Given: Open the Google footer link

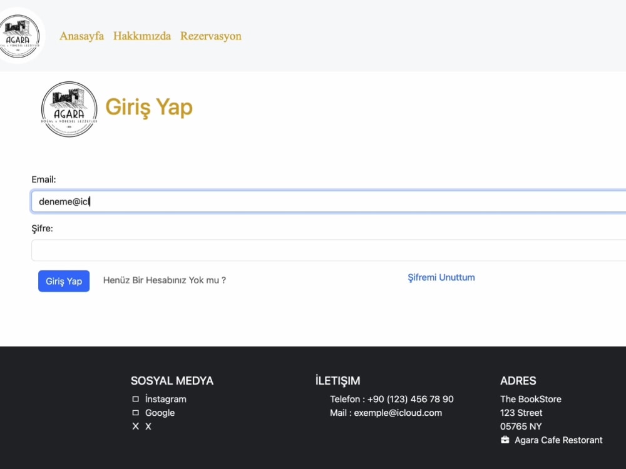Looking at the screenshot, I should pos(160,413).
